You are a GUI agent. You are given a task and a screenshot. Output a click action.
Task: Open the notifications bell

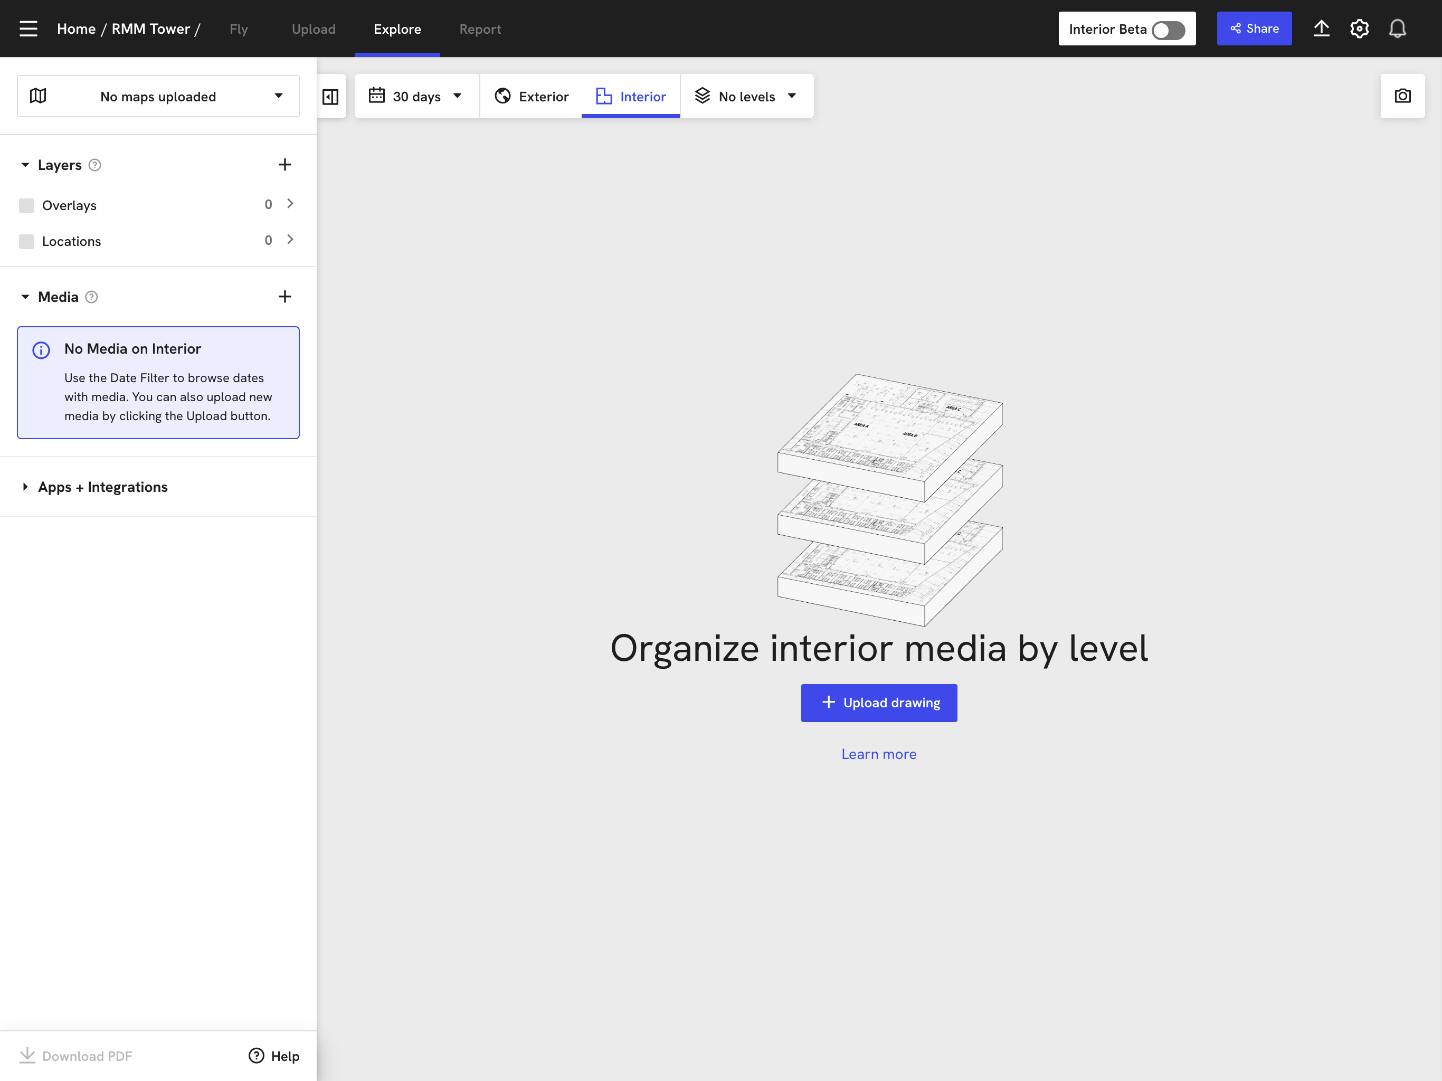pos(1397,29)
